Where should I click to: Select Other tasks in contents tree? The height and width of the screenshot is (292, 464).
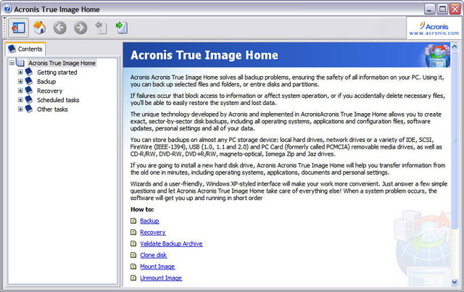click(52, 109)
